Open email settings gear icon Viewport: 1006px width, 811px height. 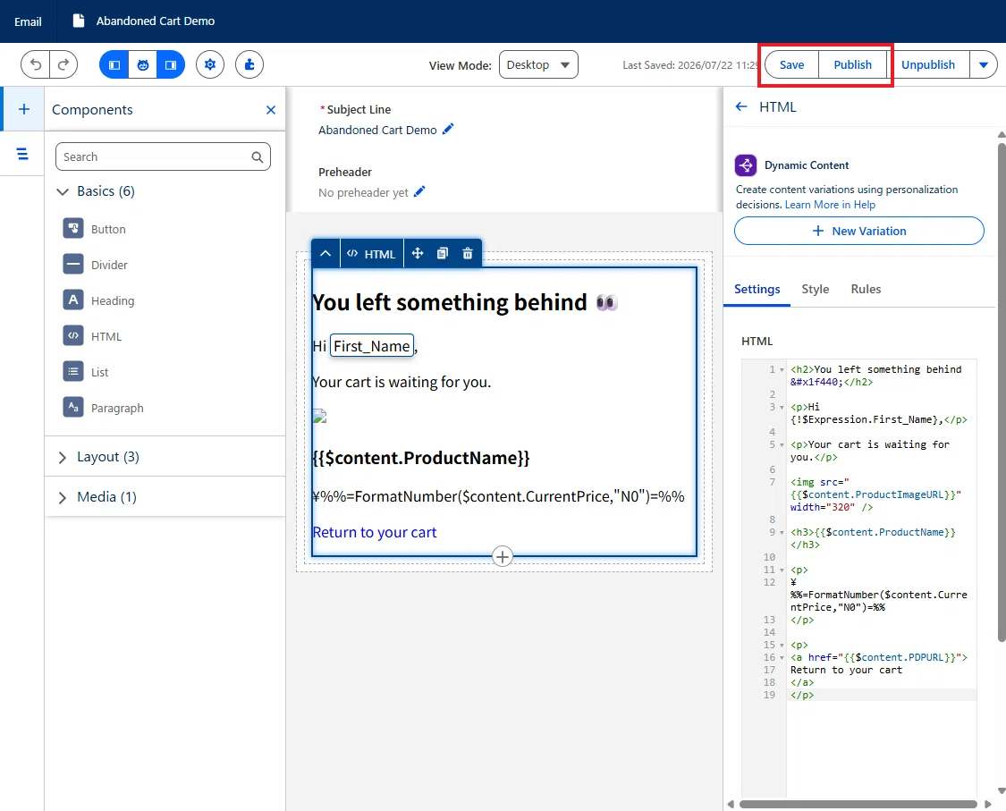click(210, 64)
